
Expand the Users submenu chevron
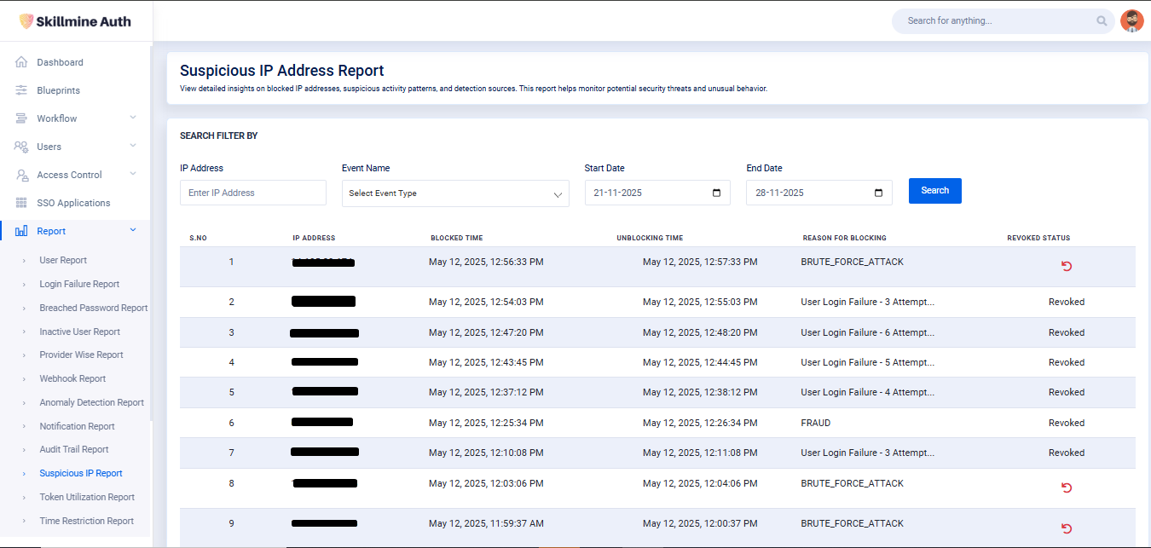tap(133, 146)
